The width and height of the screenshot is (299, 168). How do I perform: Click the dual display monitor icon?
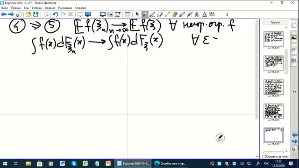click(103, 14)
